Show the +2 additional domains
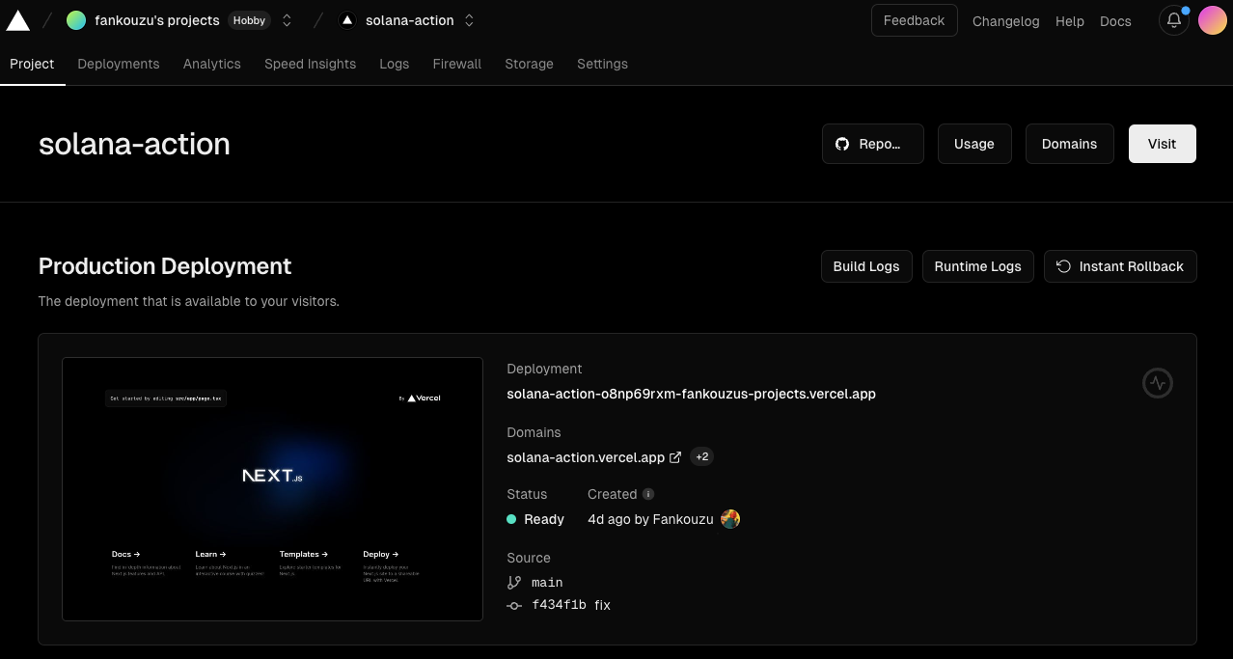Screen dimensions: 1233x659 [701, 457]
